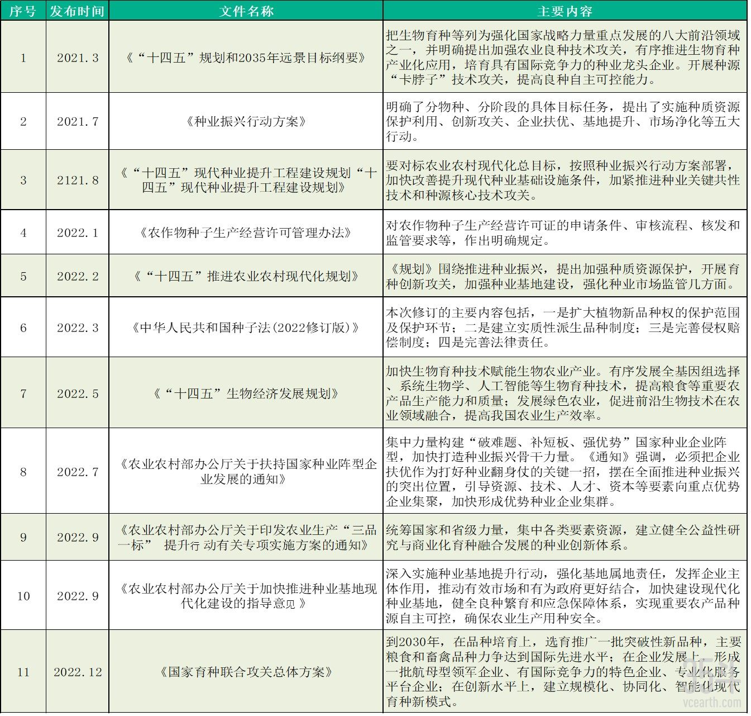
Task: Click serial number 5 cell
Action: (x=23, y=276)
